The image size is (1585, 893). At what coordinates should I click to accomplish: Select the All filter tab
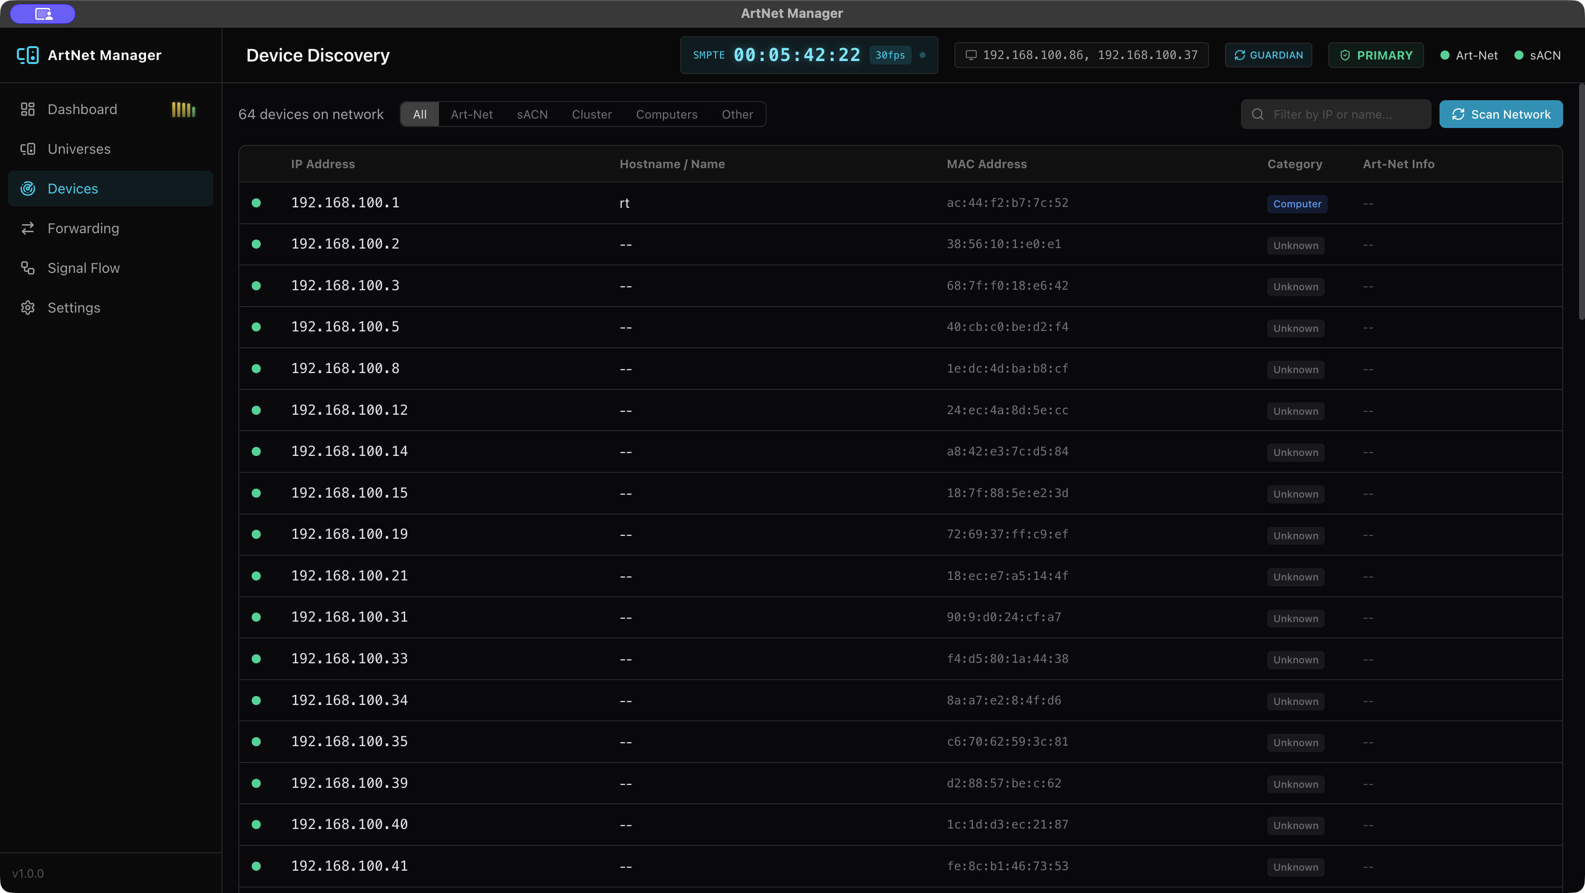(420, 114)
